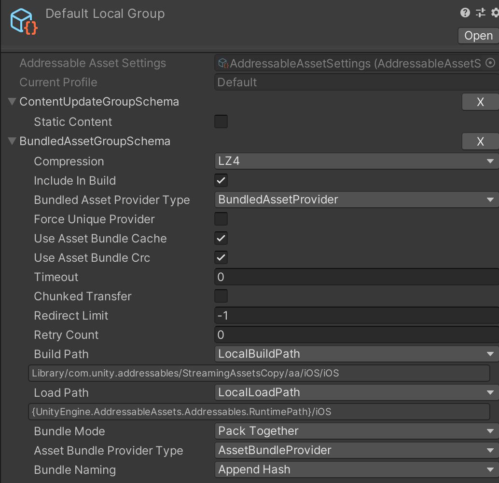Click the help question mark icon
The width and height of the screenshot is (499, 483).
[465, 13]
